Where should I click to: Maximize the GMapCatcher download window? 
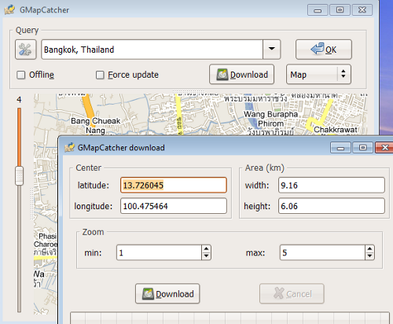coord(362,148)
